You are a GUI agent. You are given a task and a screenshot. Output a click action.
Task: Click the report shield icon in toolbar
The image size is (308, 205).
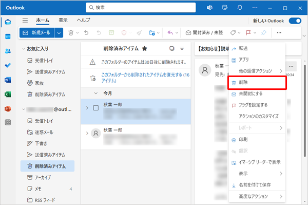(124, 33)
